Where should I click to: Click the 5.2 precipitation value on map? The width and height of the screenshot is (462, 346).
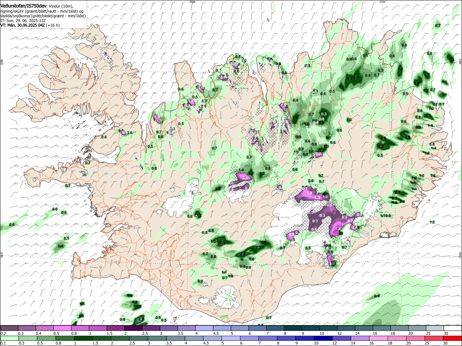(x=198, y=216)
